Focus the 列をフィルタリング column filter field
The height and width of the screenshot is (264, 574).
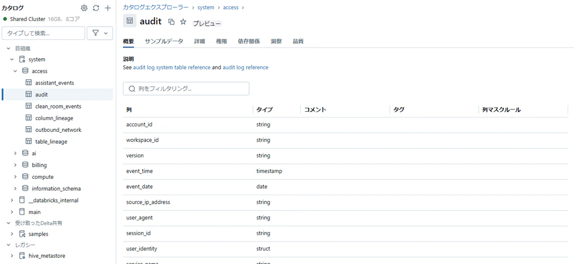pos(186,89)
